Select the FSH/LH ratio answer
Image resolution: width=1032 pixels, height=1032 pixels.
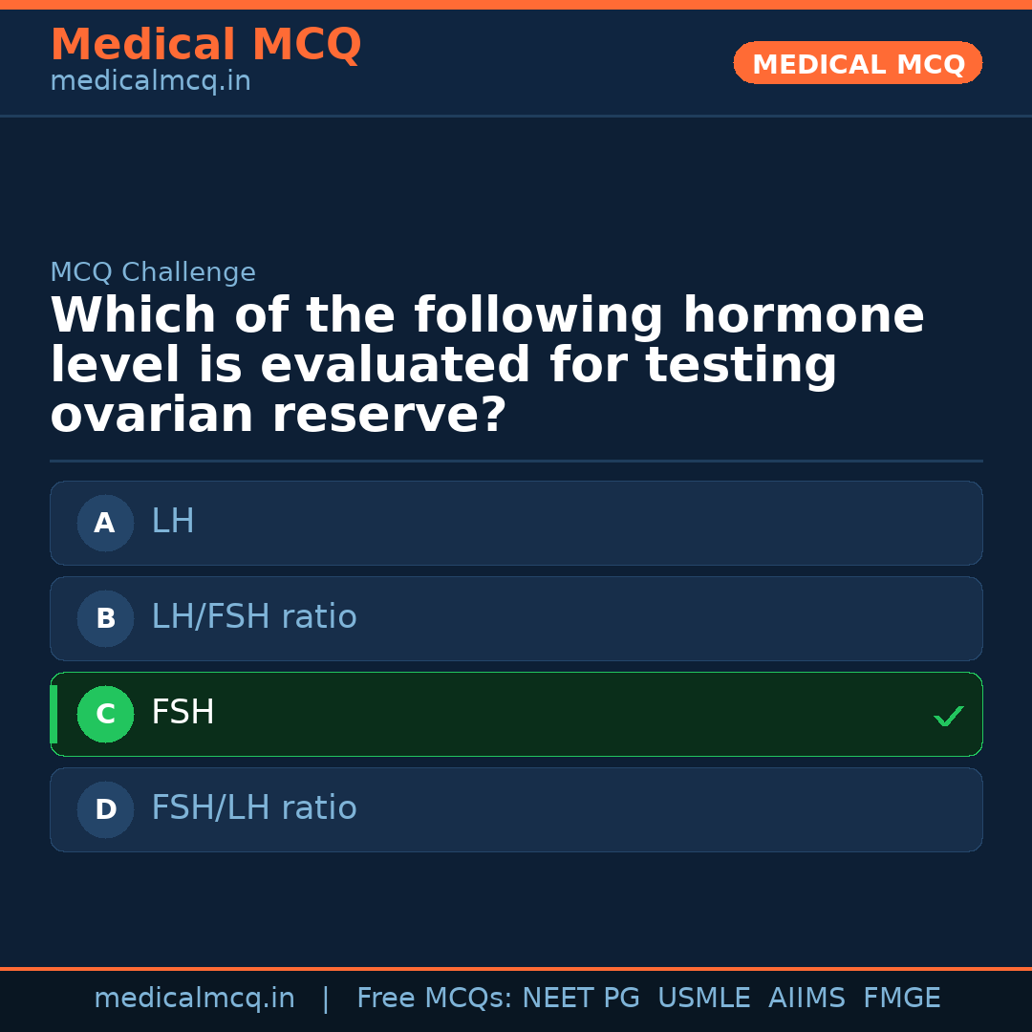[x=254, y=808]
